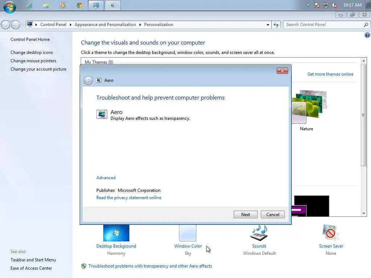This screenshot has width=371, height=278.
Task: Open Ease of Access Center link
Action: pyautogui.click(x=31, y=268)
